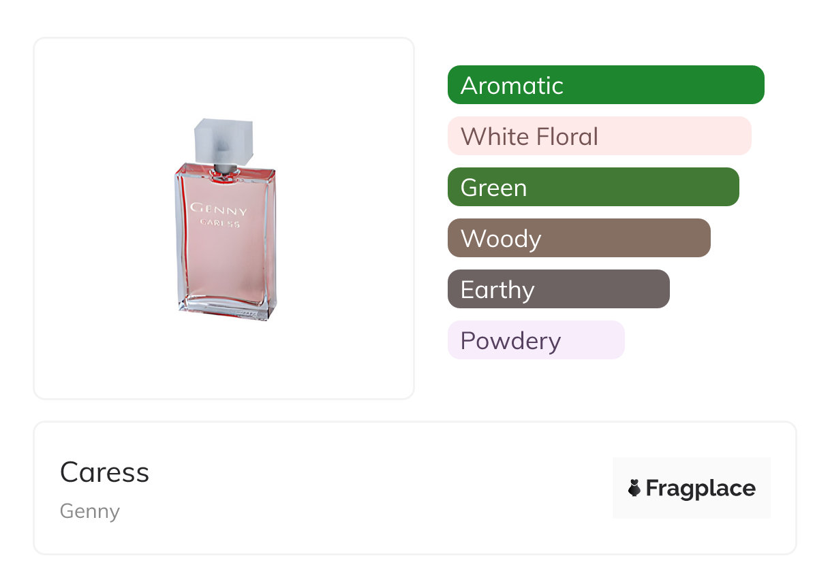Open the Caress fragrance title
This screenshot has width=830, height=588.
pyautogui.click(x=104, y=472)
